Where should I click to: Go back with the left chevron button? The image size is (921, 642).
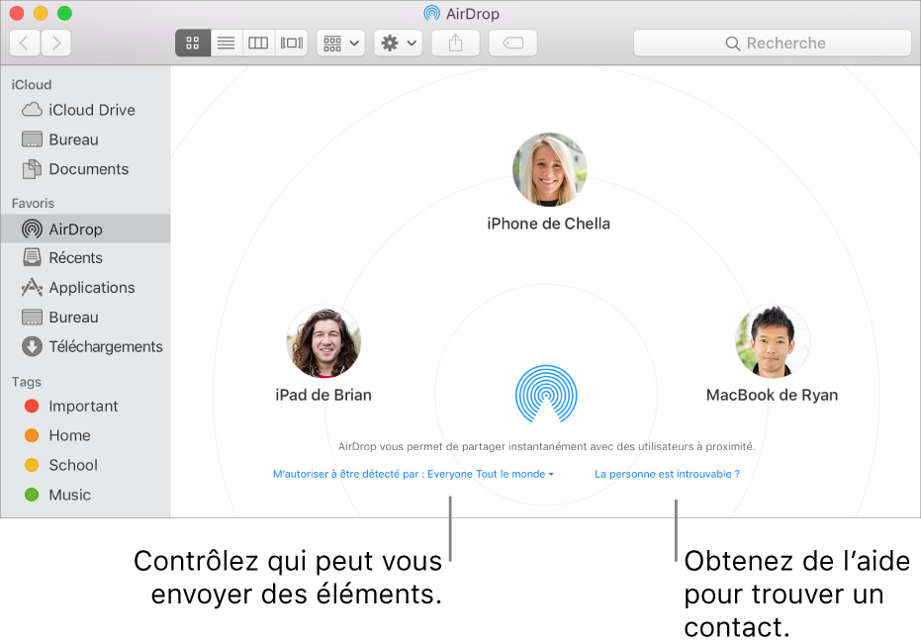(25, 43)
